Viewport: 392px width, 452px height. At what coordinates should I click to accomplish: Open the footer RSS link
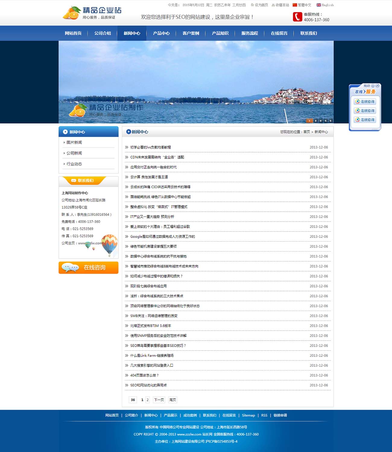tap(264, 415)
